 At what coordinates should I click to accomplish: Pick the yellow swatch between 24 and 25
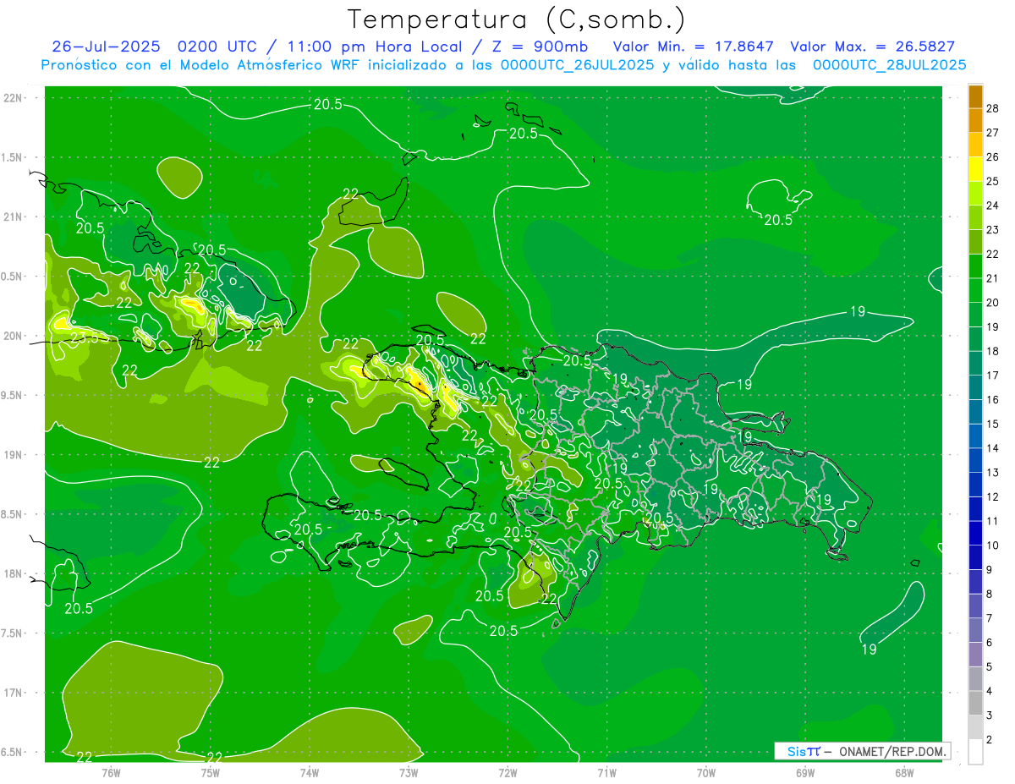point(975,193)
